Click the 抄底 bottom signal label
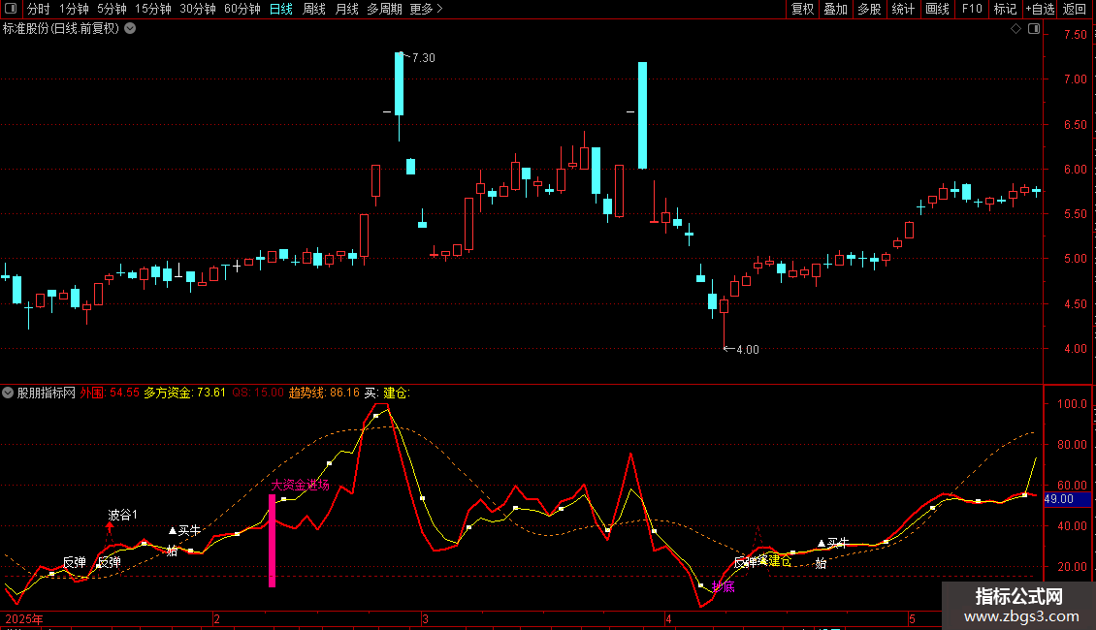1096x630 pixels. (x=724, y=586)
